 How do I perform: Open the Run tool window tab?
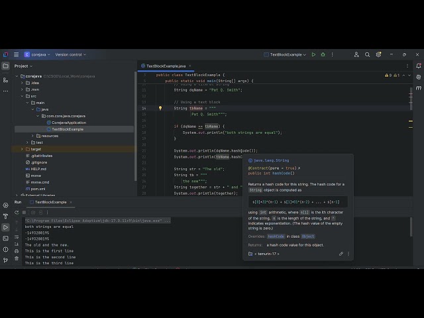(x=18, y=202)
